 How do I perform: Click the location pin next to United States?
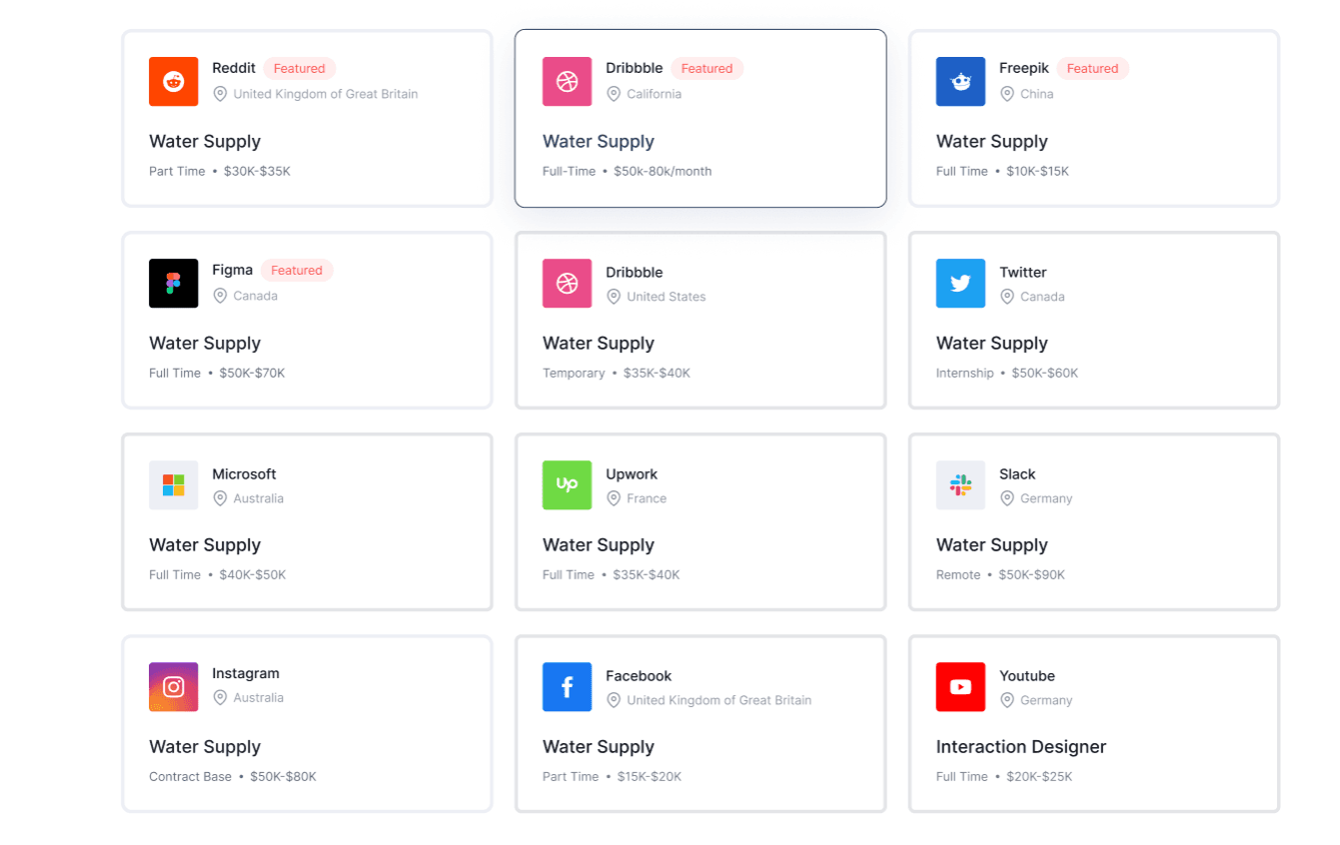pyautogui.click(x=614, y=297)
